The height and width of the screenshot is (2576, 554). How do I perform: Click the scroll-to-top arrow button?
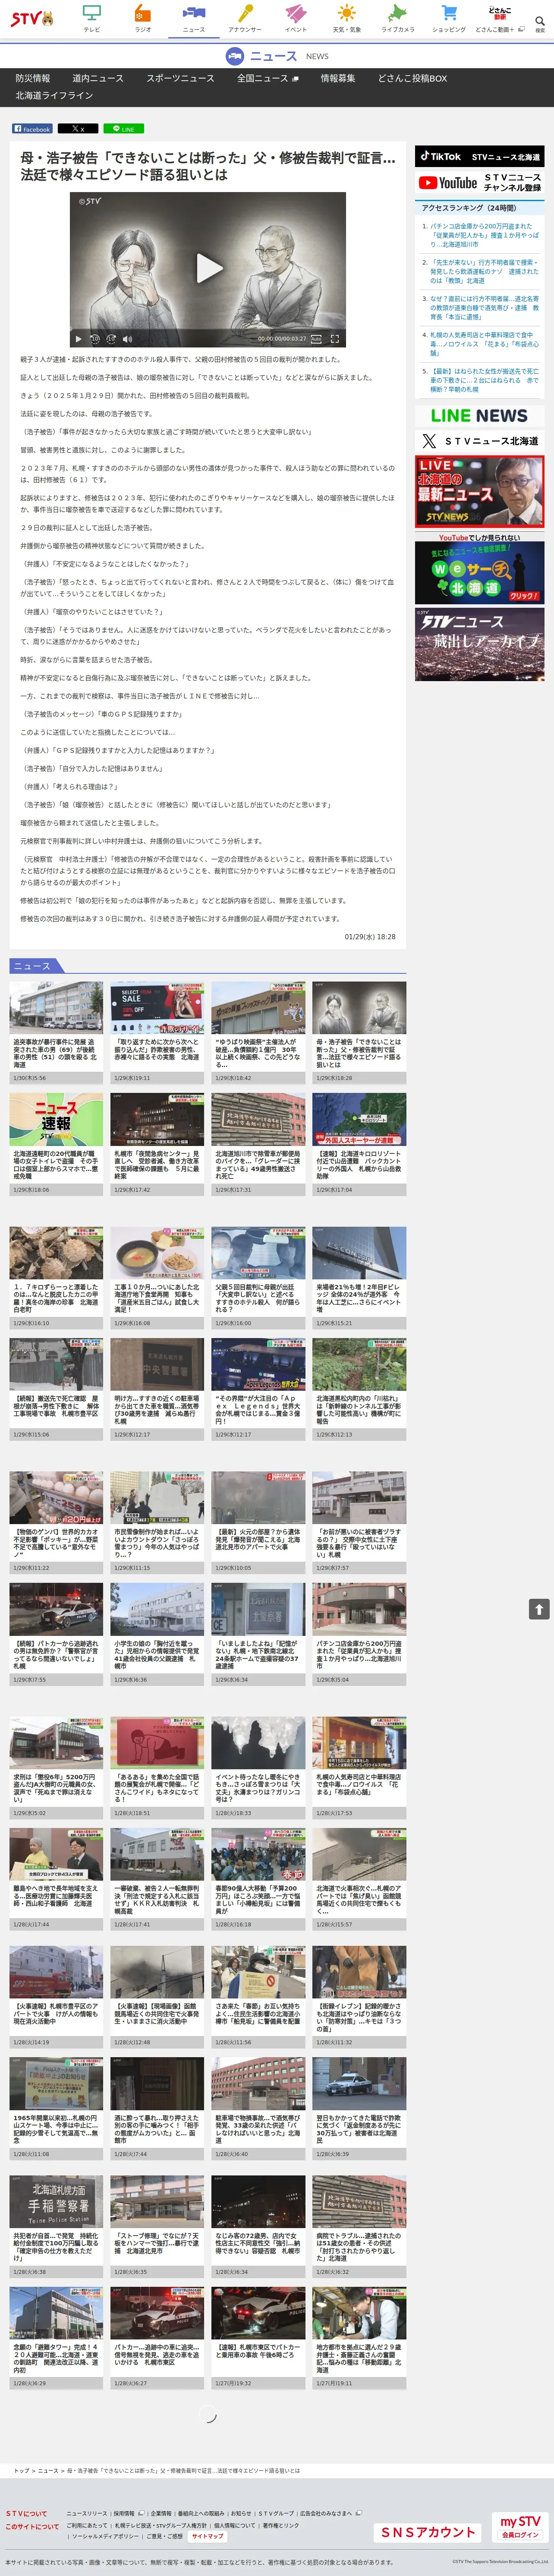coord(539,1609)
